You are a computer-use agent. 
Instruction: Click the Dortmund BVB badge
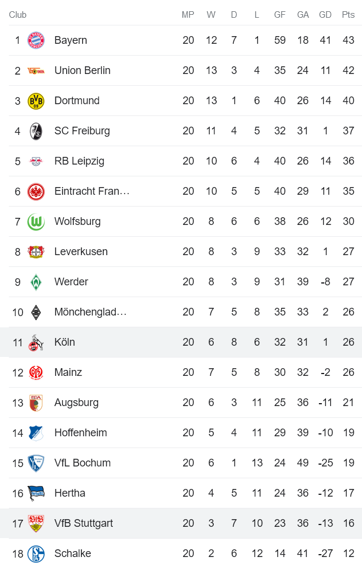pyautogui.click(x=38, y=101)
